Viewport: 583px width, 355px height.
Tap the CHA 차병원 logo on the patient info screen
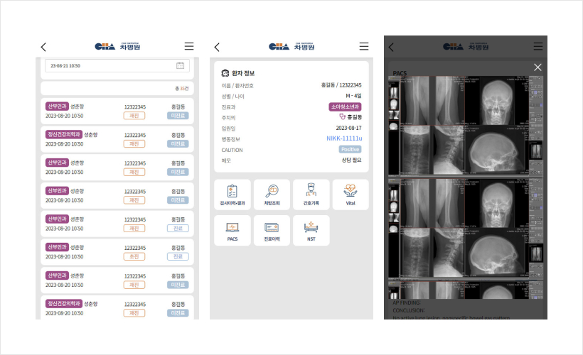pyautogui.click(x=291, y=46)
